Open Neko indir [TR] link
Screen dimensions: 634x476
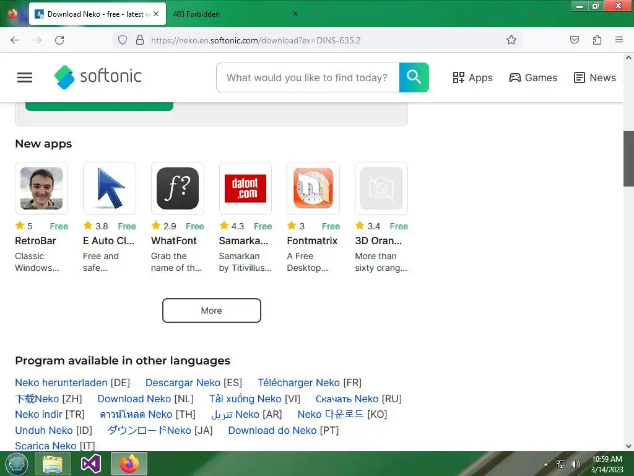[38, 414]
